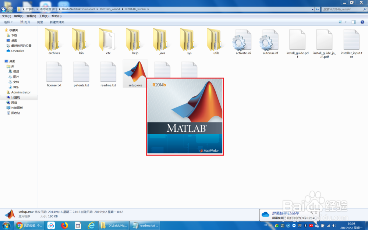The height and width of the screenshot is (230, 368).
Task: Select the installer_input.txt file
Action: [351, 43]
